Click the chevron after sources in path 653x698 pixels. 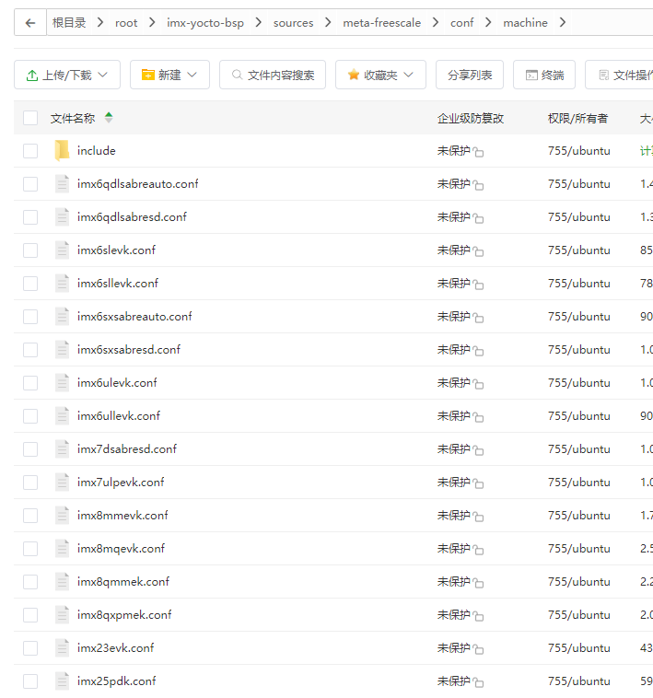(328, 22)
